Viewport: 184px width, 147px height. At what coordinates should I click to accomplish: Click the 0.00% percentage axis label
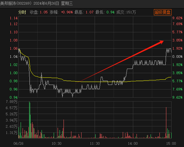[x=177, y=57]
